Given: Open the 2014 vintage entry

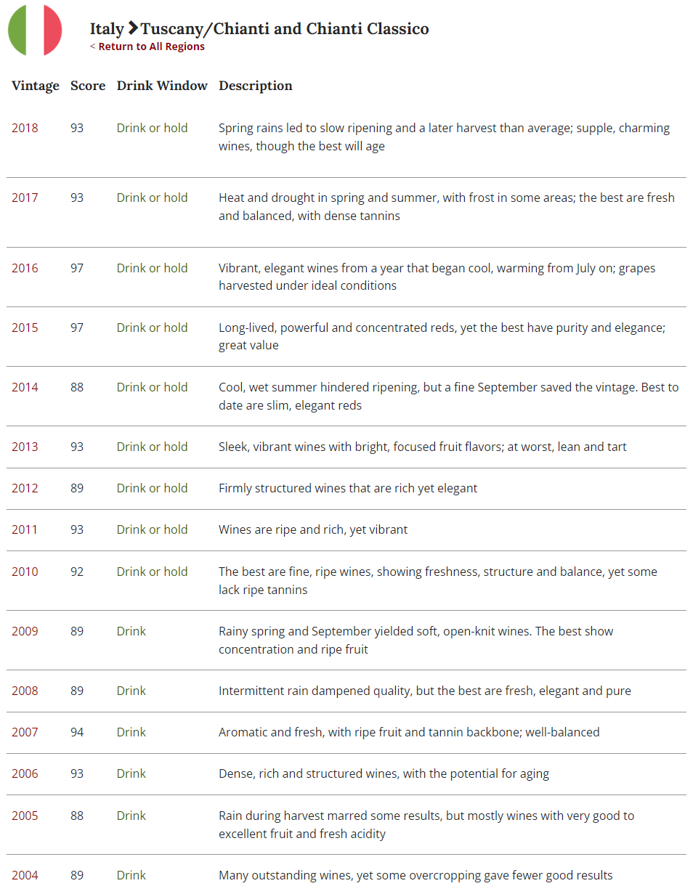Looking at the screenshot, I should click(25, 387).
